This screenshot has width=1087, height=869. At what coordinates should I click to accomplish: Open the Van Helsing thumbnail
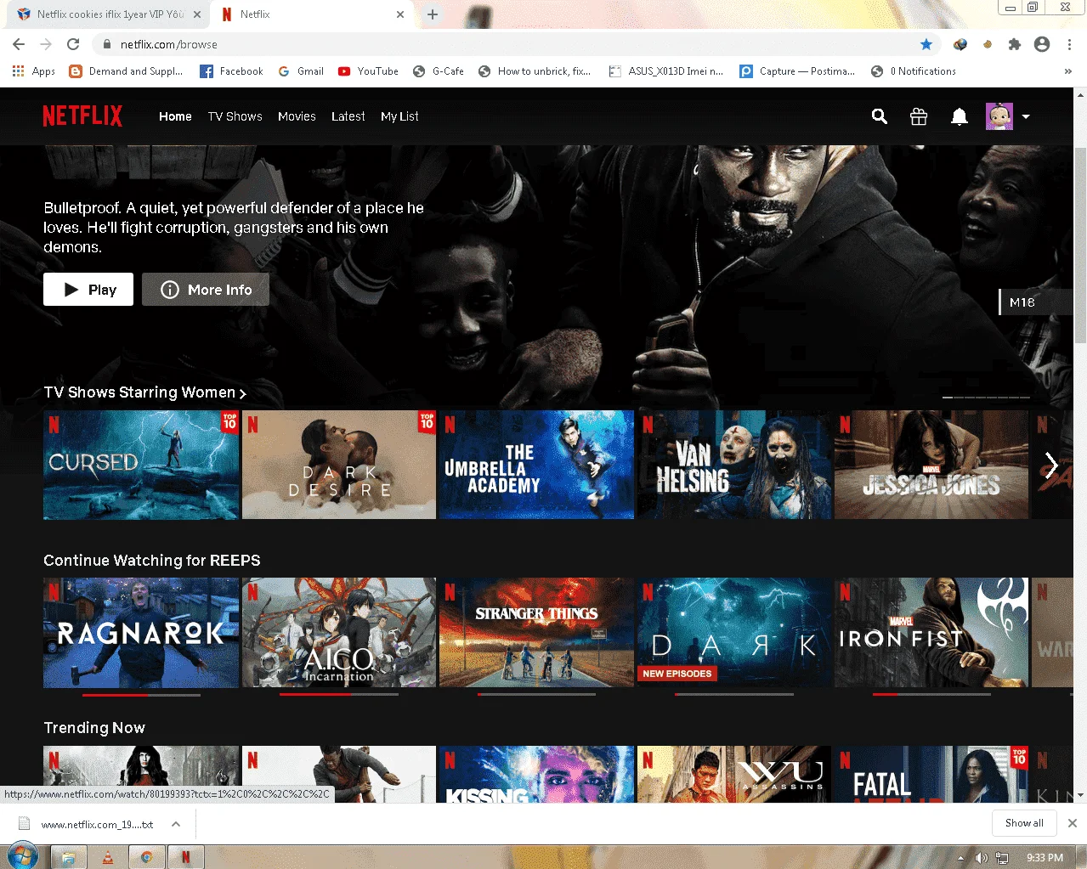734,465
